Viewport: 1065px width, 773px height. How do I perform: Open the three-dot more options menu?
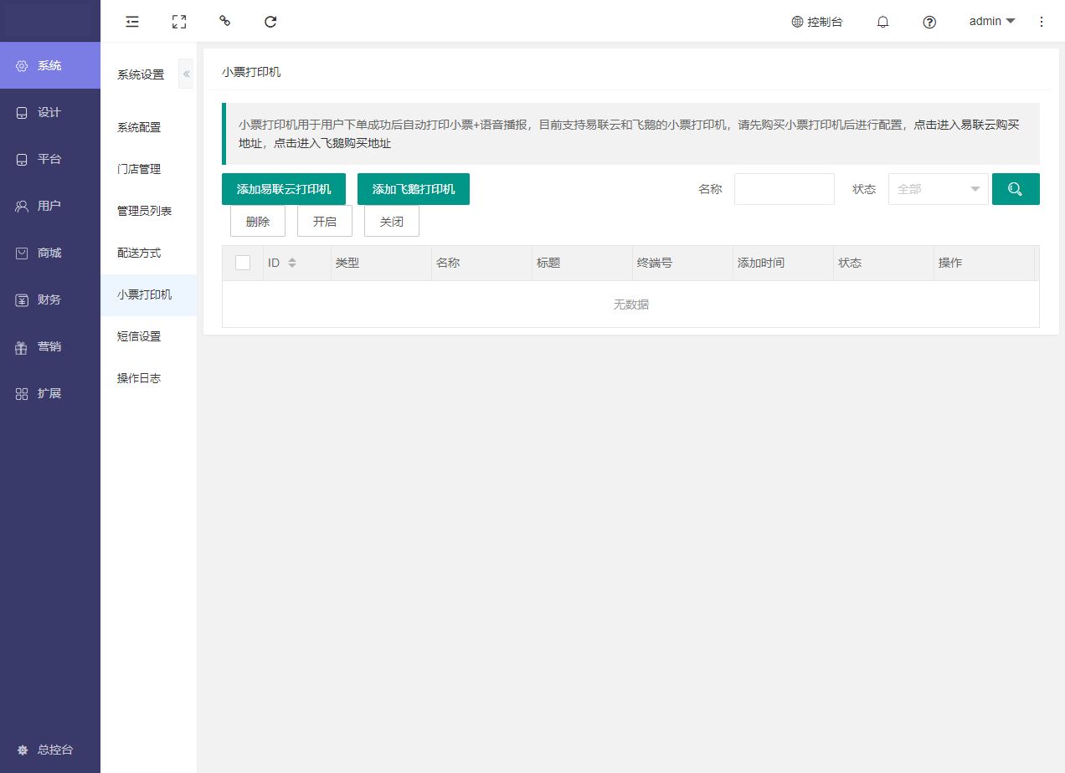[x=1042, y=22]
